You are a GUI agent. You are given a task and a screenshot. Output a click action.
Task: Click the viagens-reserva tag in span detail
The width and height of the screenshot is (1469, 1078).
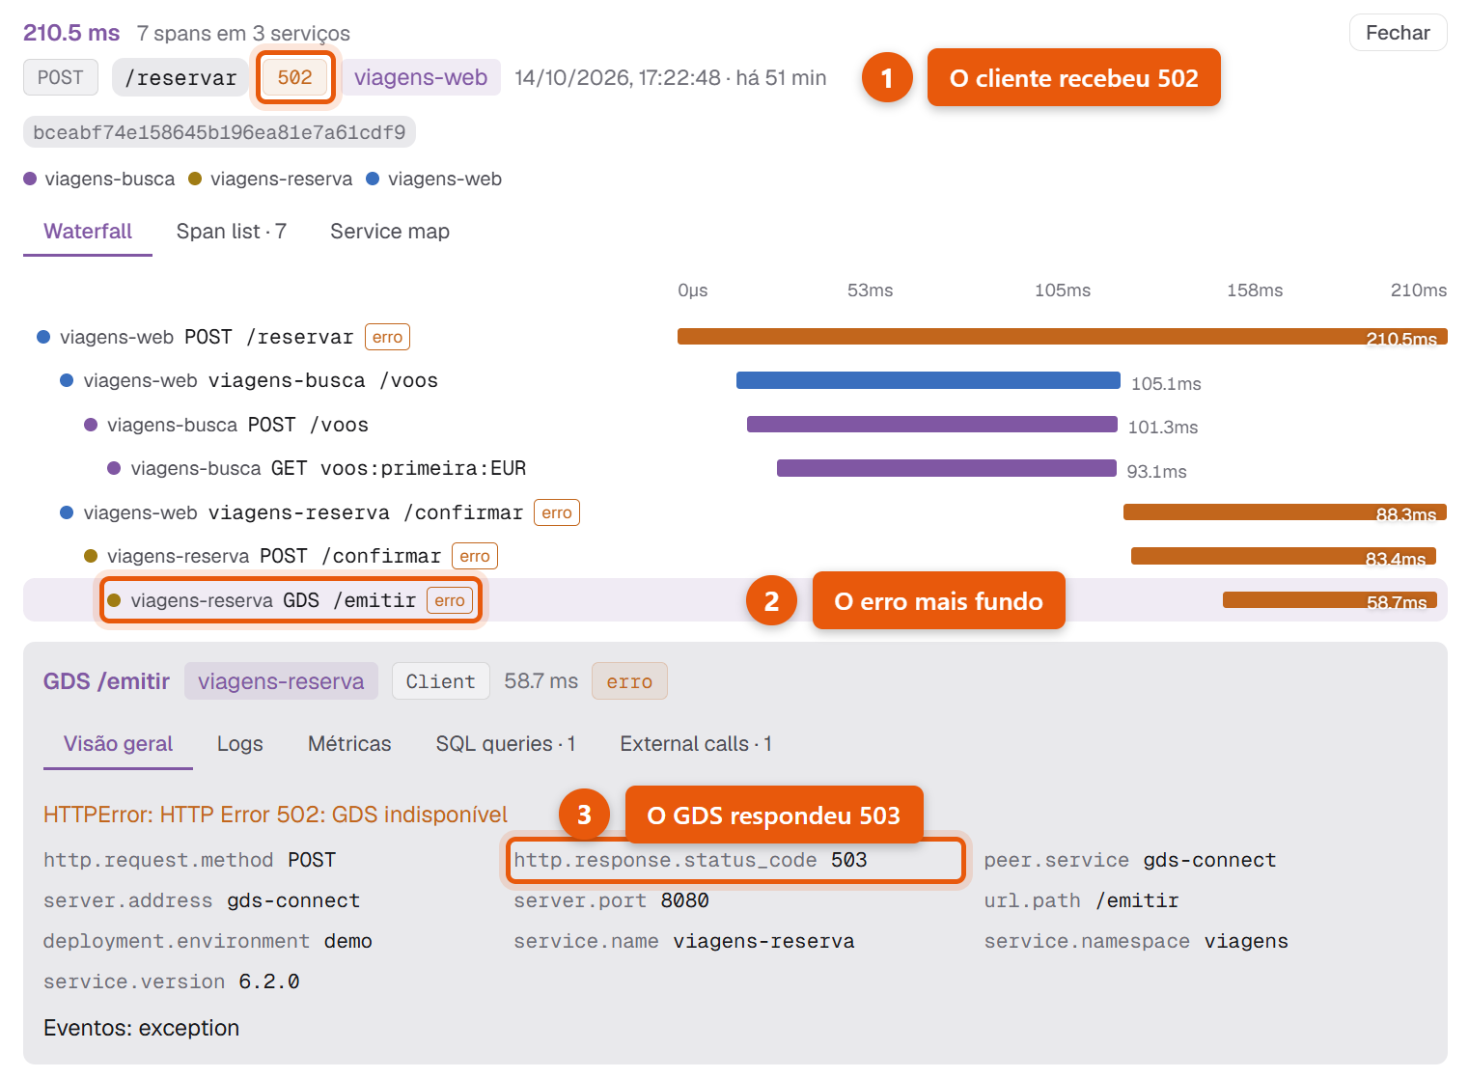pyautogui.click(x=281, y=681)
